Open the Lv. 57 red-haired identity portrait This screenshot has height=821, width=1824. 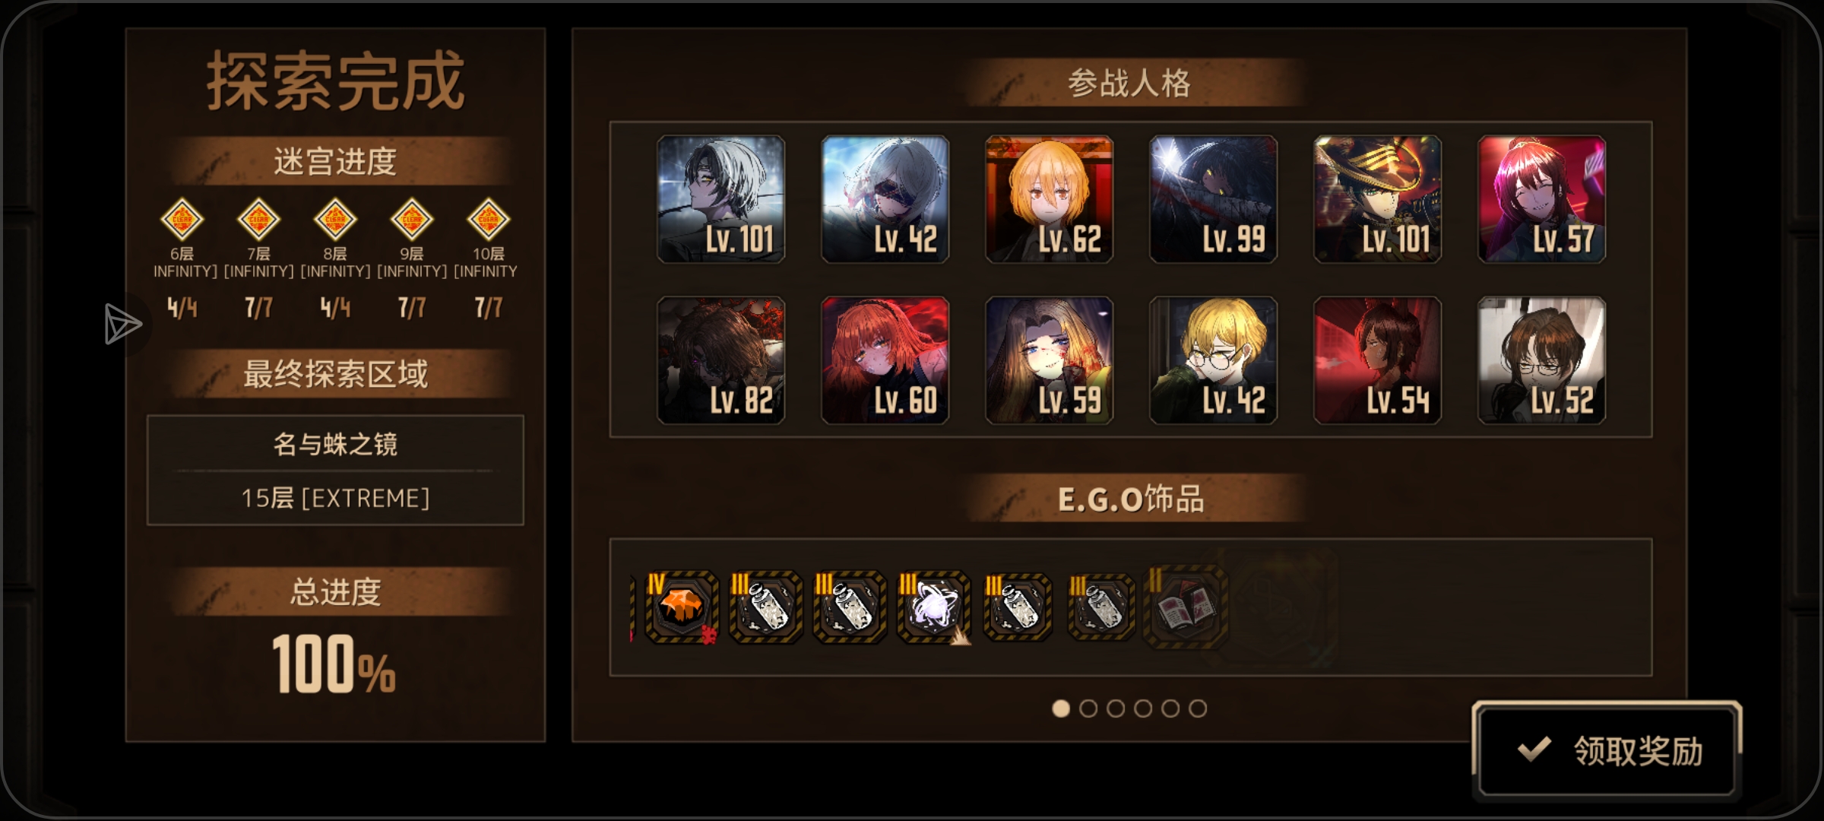pyautogui.click(x=1542, y=199)
